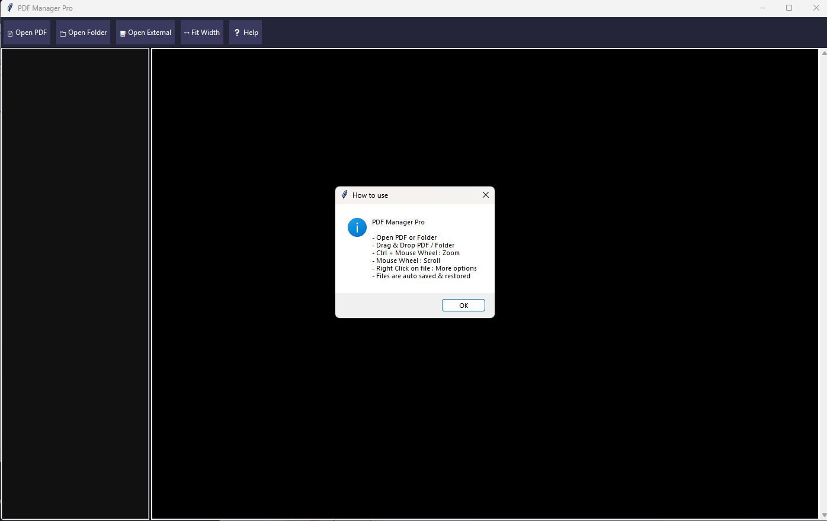Close the PDF Manager Pro window
Screen dimensions: 827x521
816,8
